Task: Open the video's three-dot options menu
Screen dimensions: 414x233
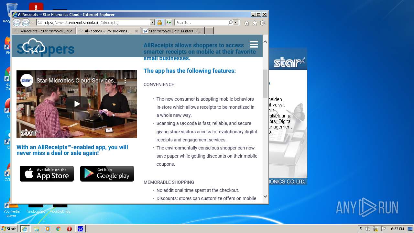Action: (125, 80)
